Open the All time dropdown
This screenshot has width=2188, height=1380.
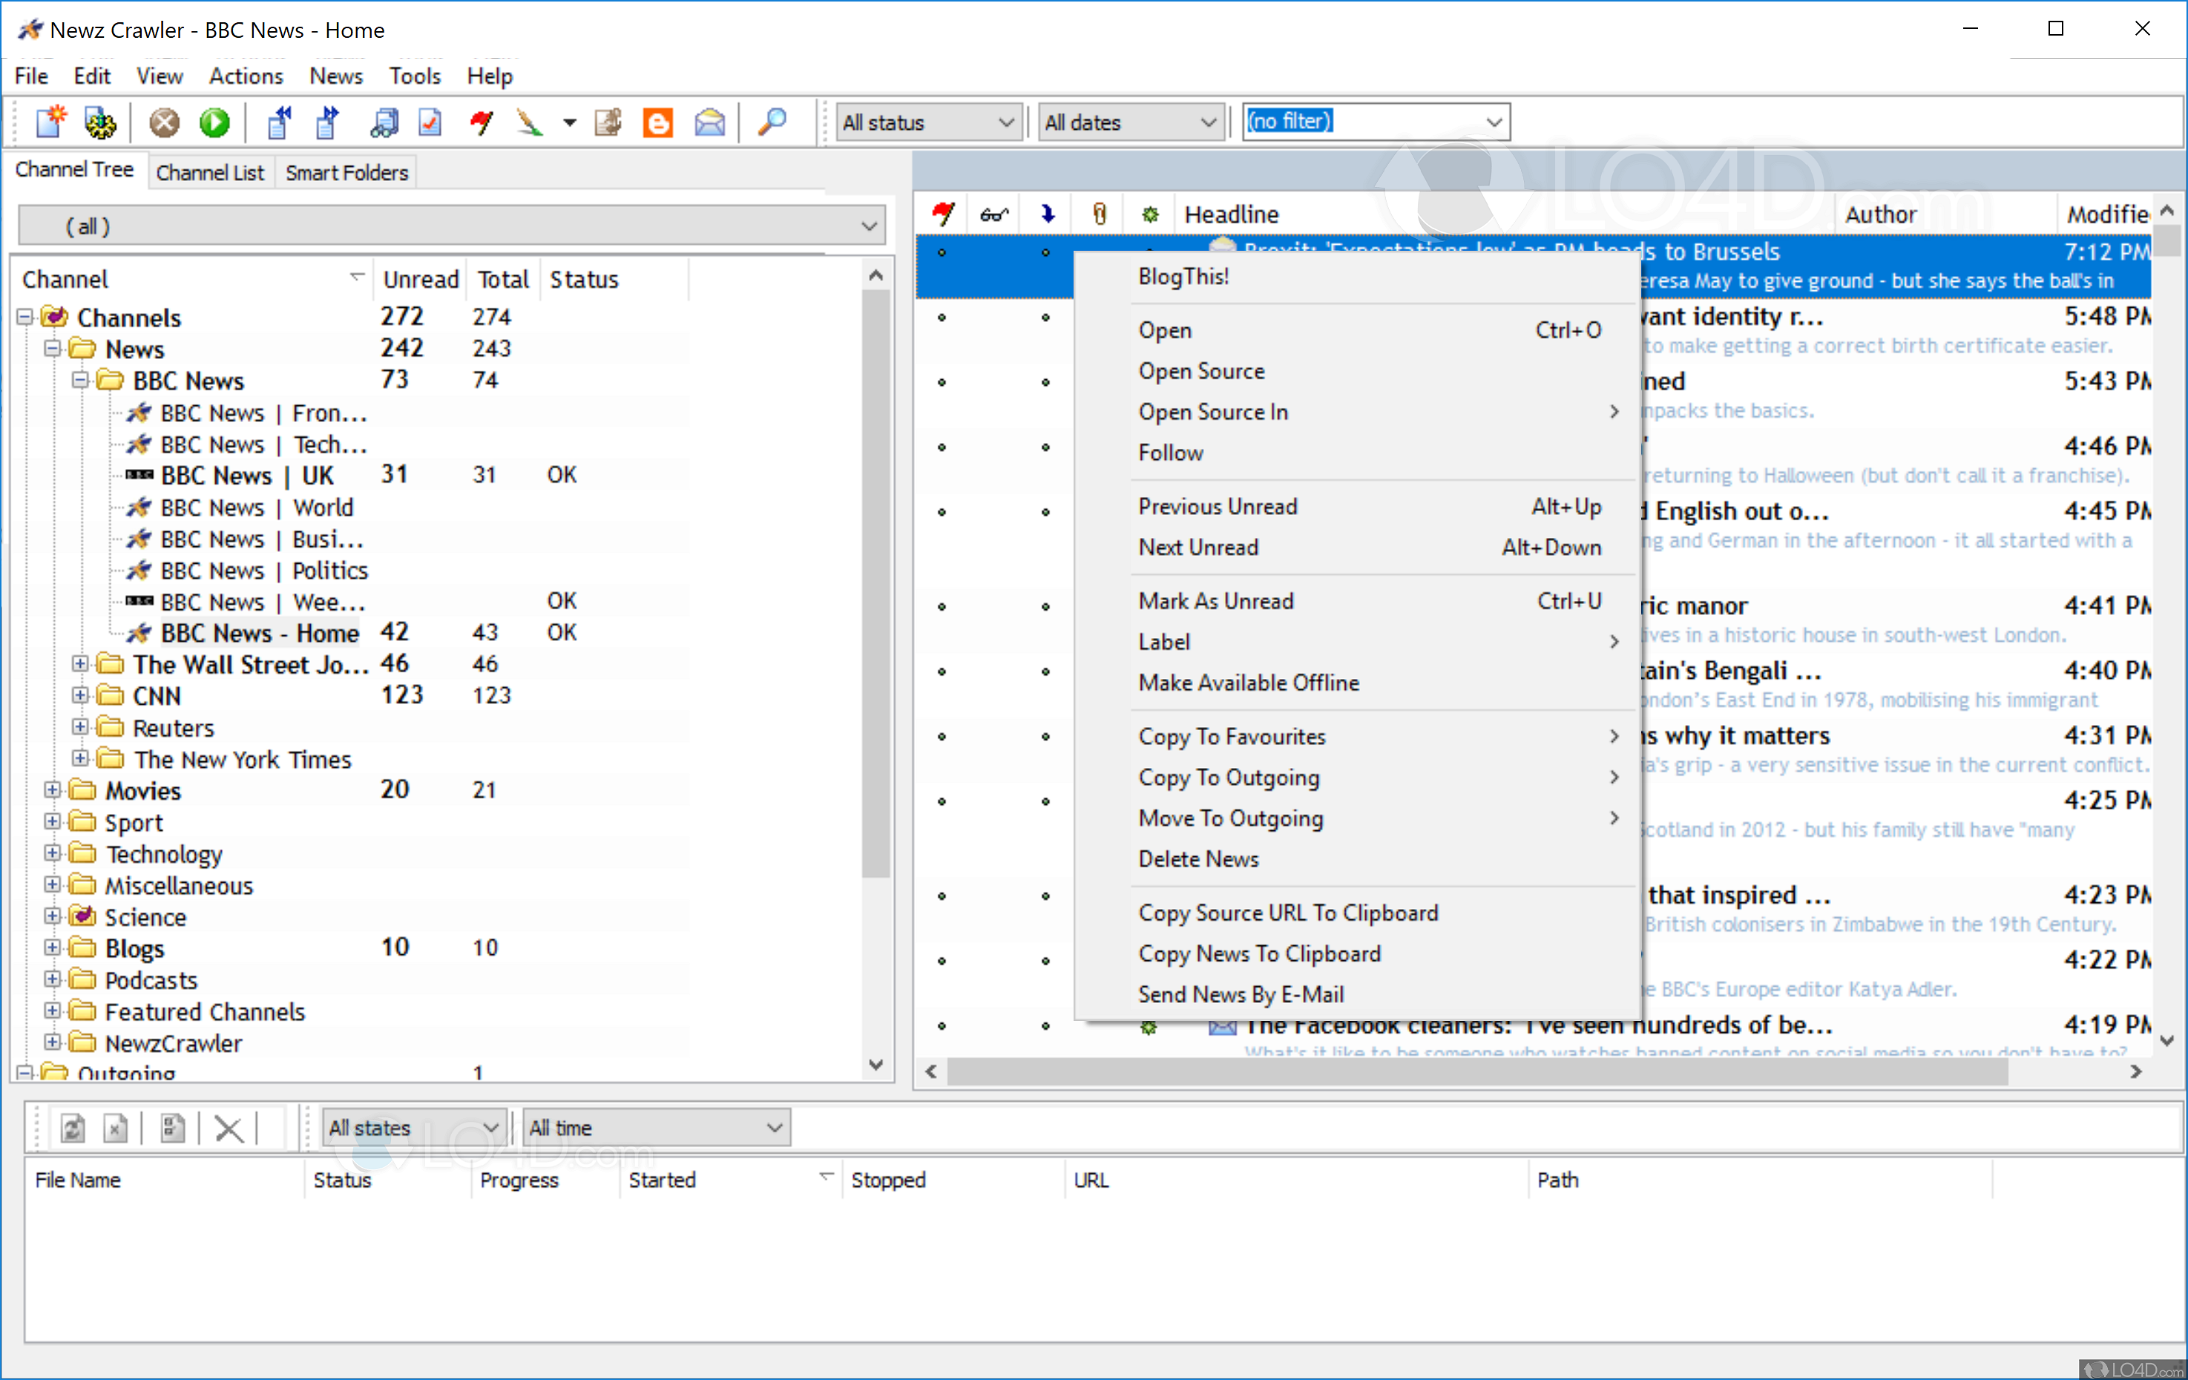(x=656, y=1128)
